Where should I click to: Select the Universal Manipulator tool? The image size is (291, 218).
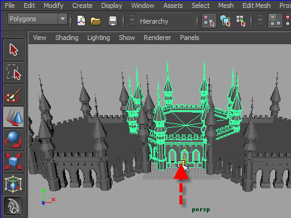[13, 184]
